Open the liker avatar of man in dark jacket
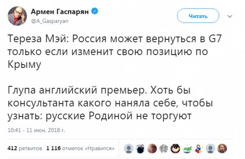This screenshot has width=245, height=159. coord(140,149)
